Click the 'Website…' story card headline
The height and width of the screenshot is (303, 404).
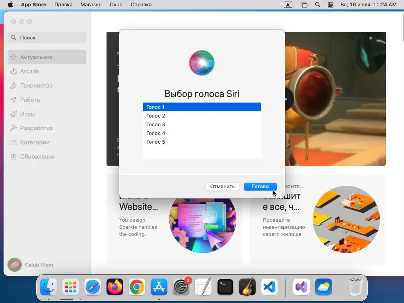(138, 207)
